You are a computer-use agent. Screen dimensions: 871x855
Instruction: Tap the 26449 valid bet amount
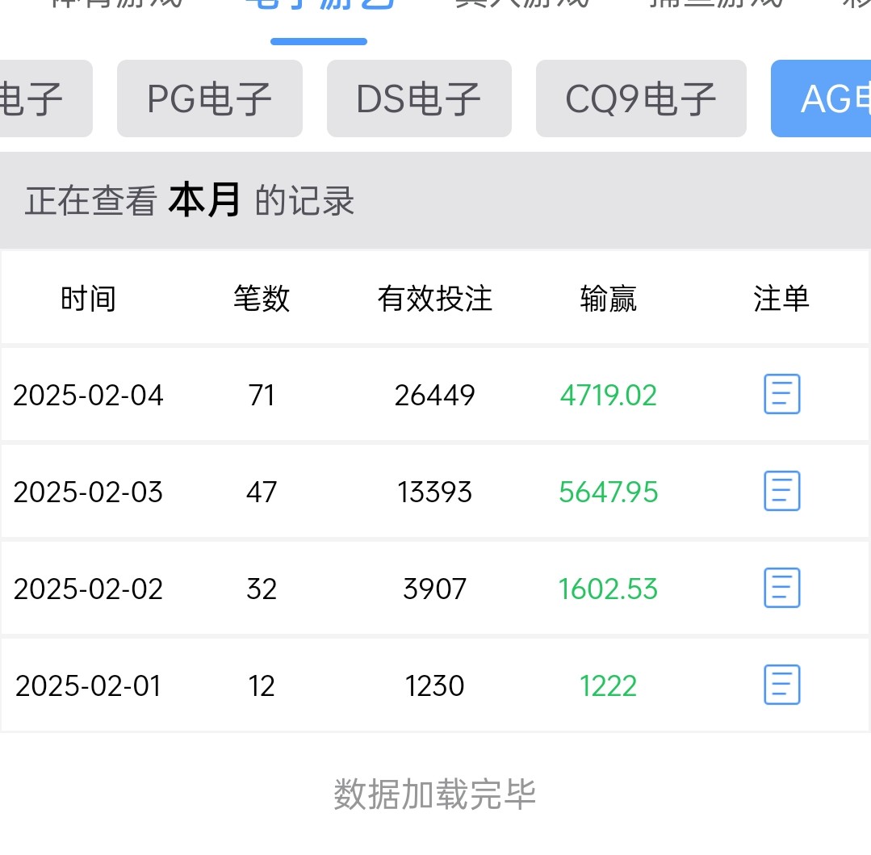(x=434, y=396)
